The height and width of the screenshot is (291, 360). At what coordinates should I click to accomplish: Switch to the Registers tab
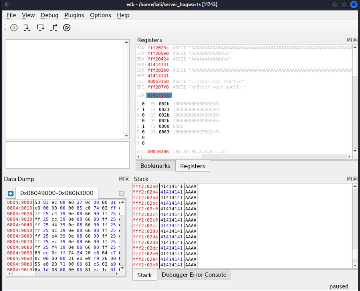192,166
